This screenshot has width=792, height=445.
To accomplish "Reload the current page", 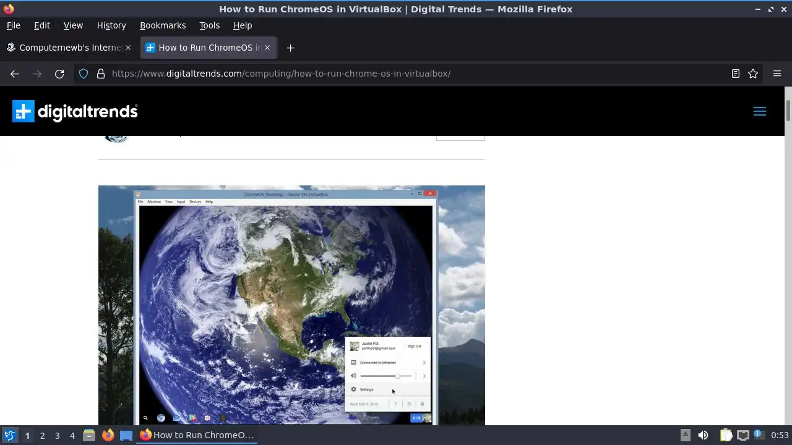I will point(59,74).
